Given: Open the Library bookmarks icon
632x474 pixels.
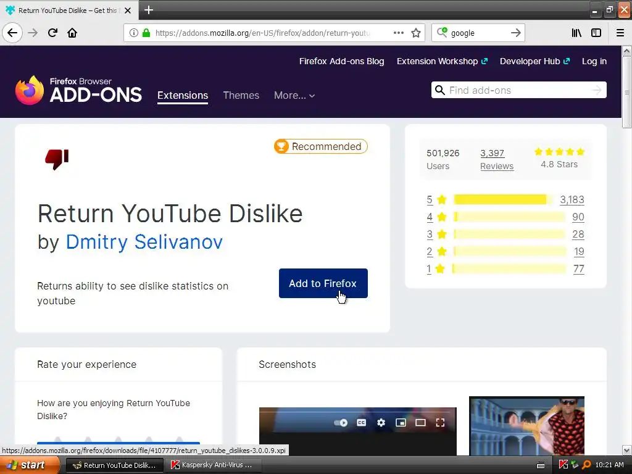Looking at the screenshot, I should pos(576,33).
